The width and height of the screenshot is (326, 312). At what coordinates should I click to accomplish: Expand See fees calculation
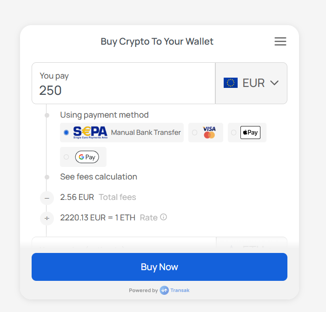click(x=99, y=177)
